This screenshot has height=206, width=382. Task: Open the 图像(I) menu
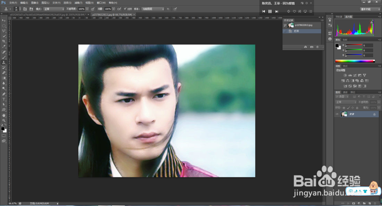35,3
